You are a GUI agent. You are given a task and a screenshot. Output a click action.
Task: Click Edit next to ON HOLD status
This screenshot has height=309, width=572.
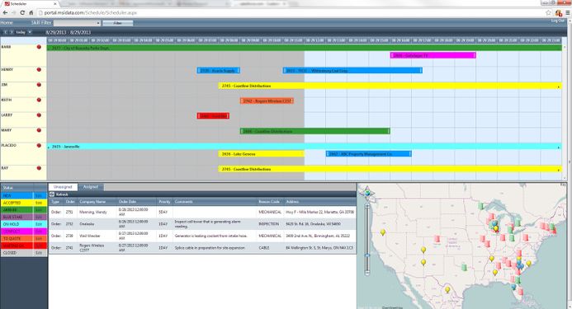[39, 224]
